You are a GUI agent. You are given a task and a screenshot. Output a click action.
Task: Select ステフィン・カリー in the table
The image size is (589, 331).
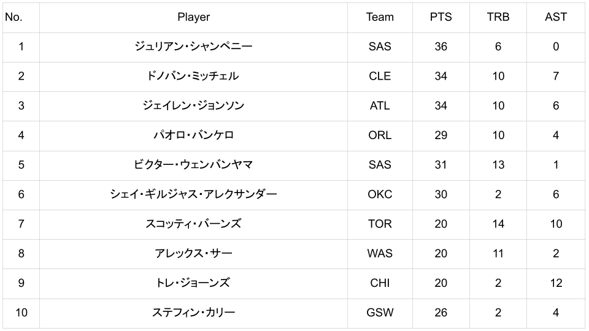[193, 313]
